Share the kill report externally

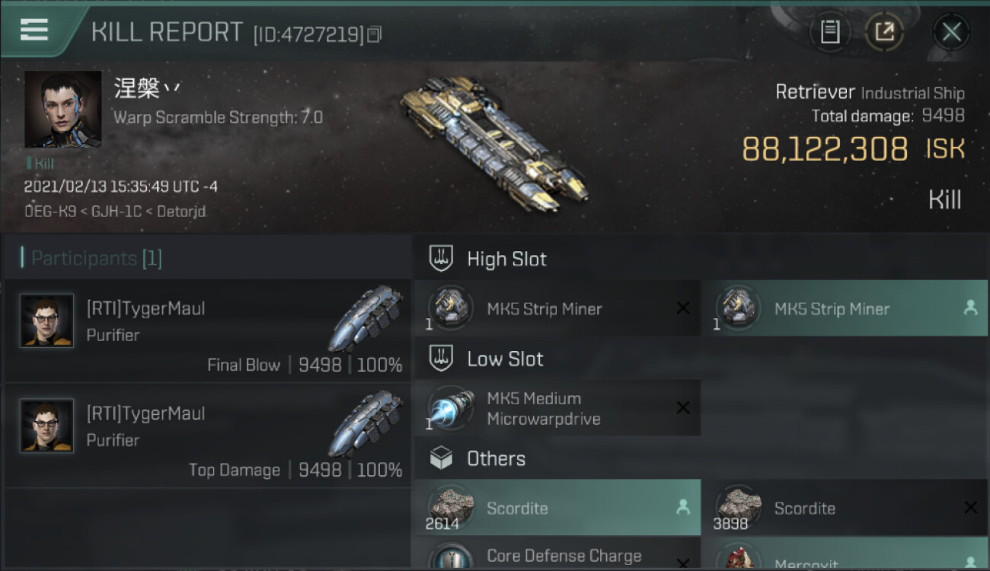click(x=884, y=31)
